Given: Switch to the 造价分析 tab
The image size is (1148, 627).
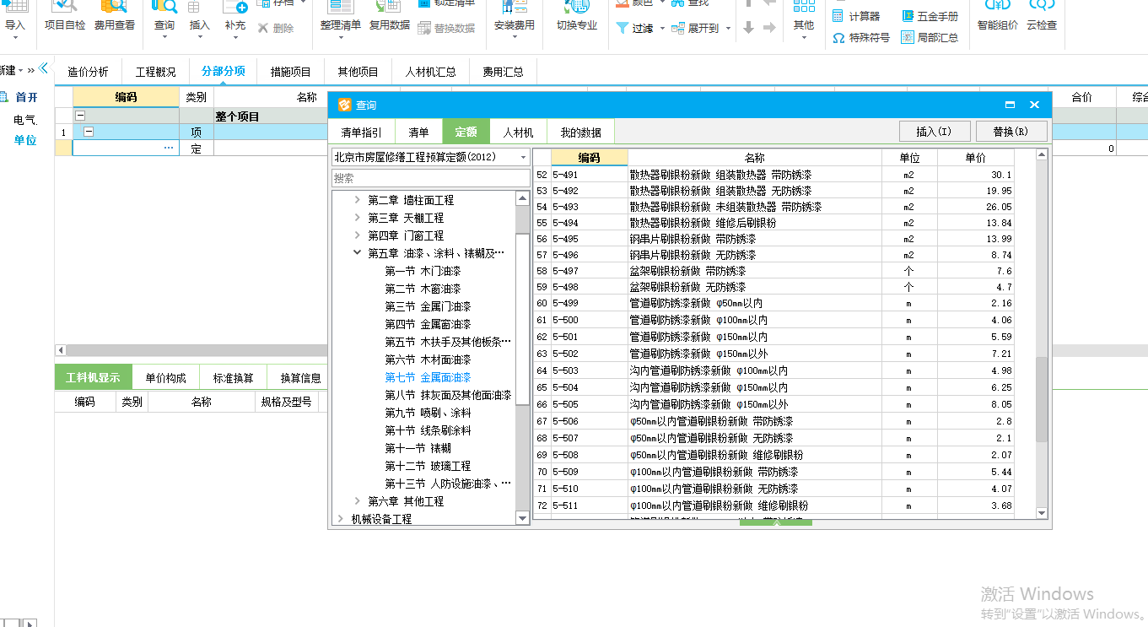Looking at the screenshot, I should [88, 72].
